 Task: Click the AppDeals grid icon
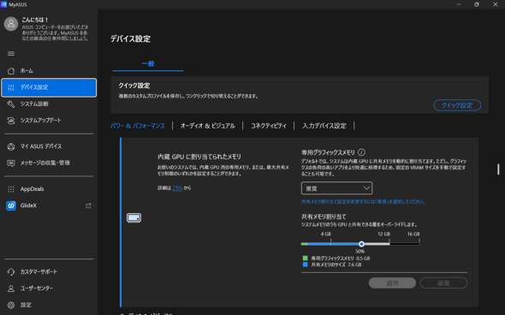tap(11, 189)
